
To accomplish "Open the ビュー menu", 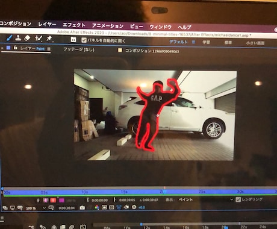I will point(137,27).
